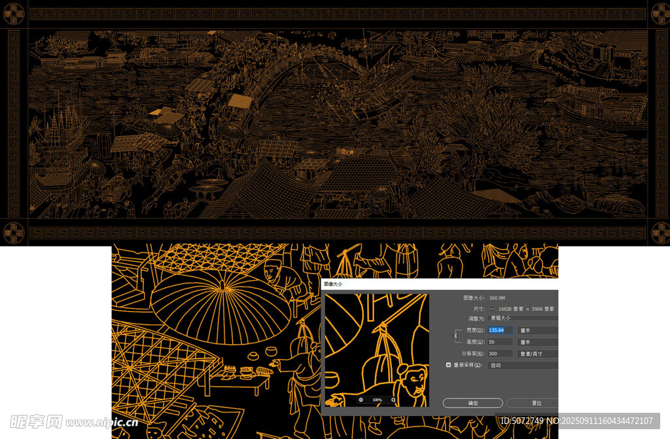Click the nipic.com watermark logo
Image resolution: width=670 pixels, height=439 pixels.
[71, 421]
